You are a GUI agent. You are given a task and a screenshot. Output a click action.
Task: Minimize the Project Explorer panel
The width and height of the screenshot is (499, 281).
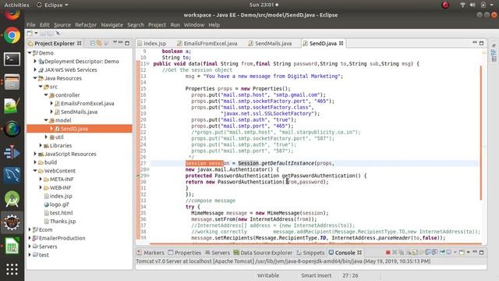coord(121,42)
